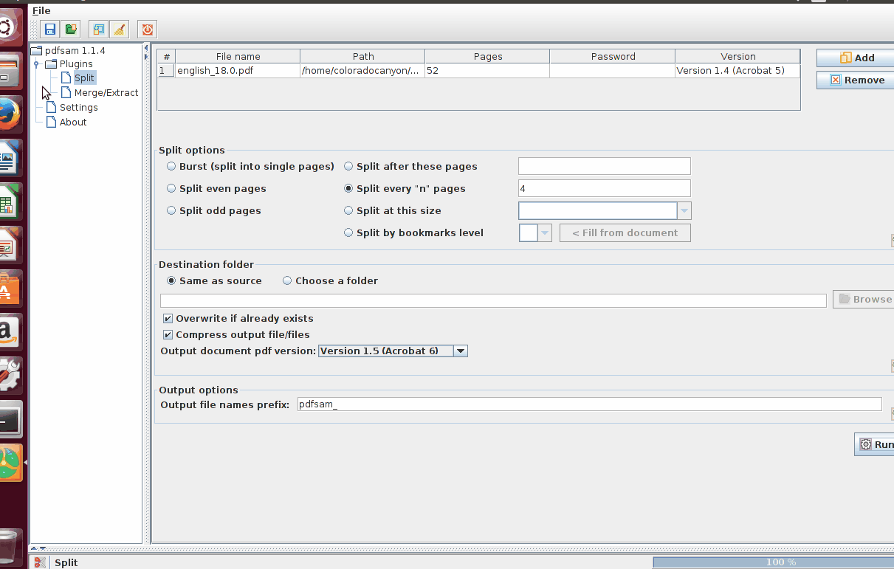Viewport: 894px width, 569px height.
Task: Collapse the tree panel with the left arrow
Action: click(145, 48)
